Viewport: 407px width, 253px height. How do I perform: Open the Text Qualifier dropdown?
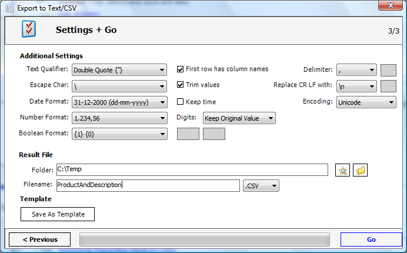(x=119, y=70)
